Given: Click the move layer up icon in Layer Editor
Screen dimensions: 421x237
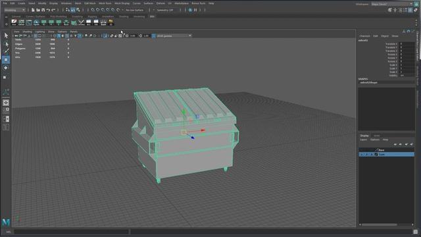Looking at the screenshot, I should (x=395, y=145).
